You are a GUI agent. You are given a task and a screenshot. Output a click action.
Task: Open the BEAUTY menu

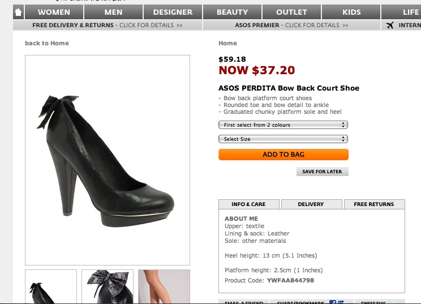click(232, 12)
